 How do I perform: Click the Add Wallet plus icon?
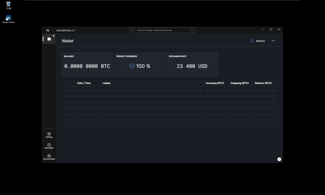click(49, 145)
